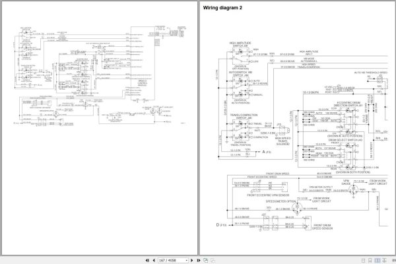Click the Wiring diagram 2 heading
This screenshot has width=396, height=264.
[x=222, y=8]
